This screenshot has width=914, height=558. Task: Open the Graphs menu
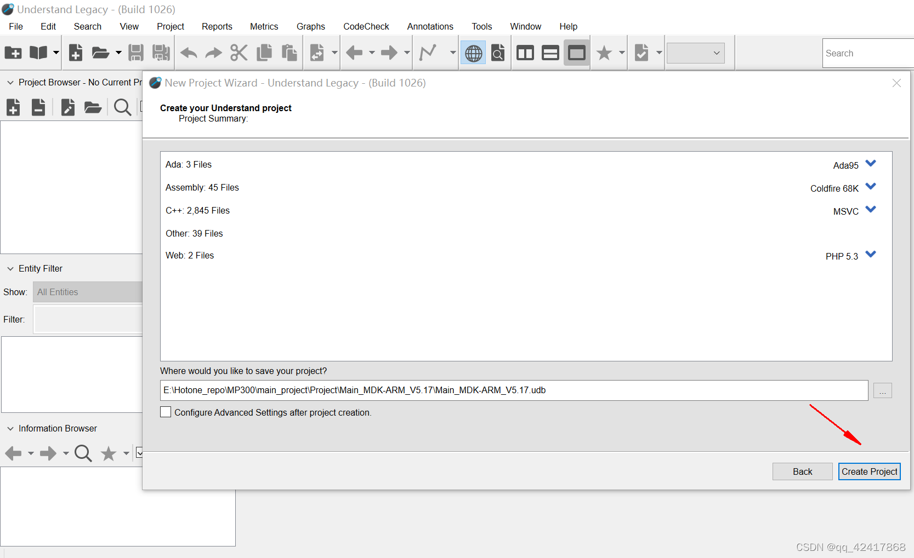pyautogui.click(x=311, y=26)
